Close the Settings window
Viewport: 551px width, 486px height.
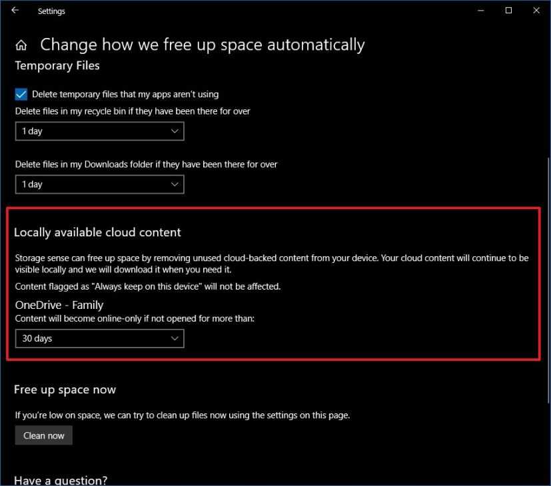[536, 11]
